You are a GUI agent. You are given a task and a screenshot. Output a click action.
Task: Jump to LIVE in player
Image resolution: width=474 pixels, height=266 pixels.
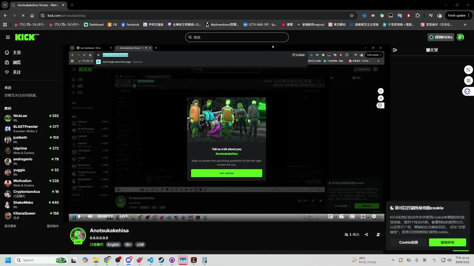point(124,216)
